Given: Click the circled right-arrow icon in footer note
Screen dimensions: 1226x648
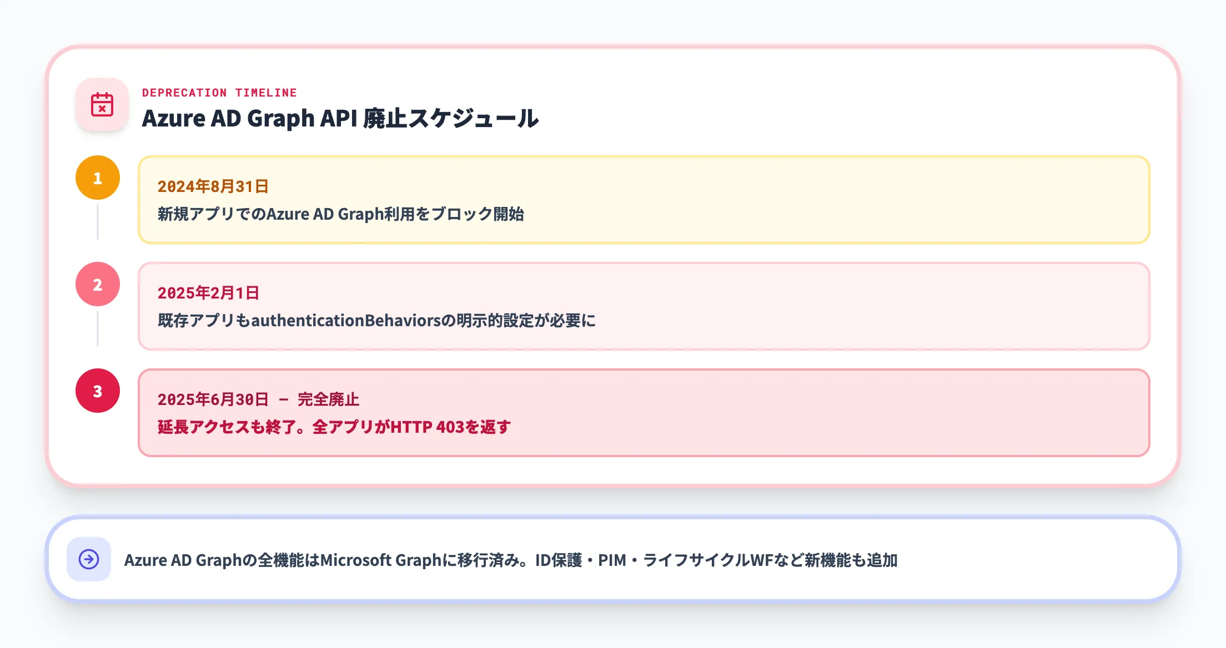Looking at the screenshot, I should coord(89,559).
